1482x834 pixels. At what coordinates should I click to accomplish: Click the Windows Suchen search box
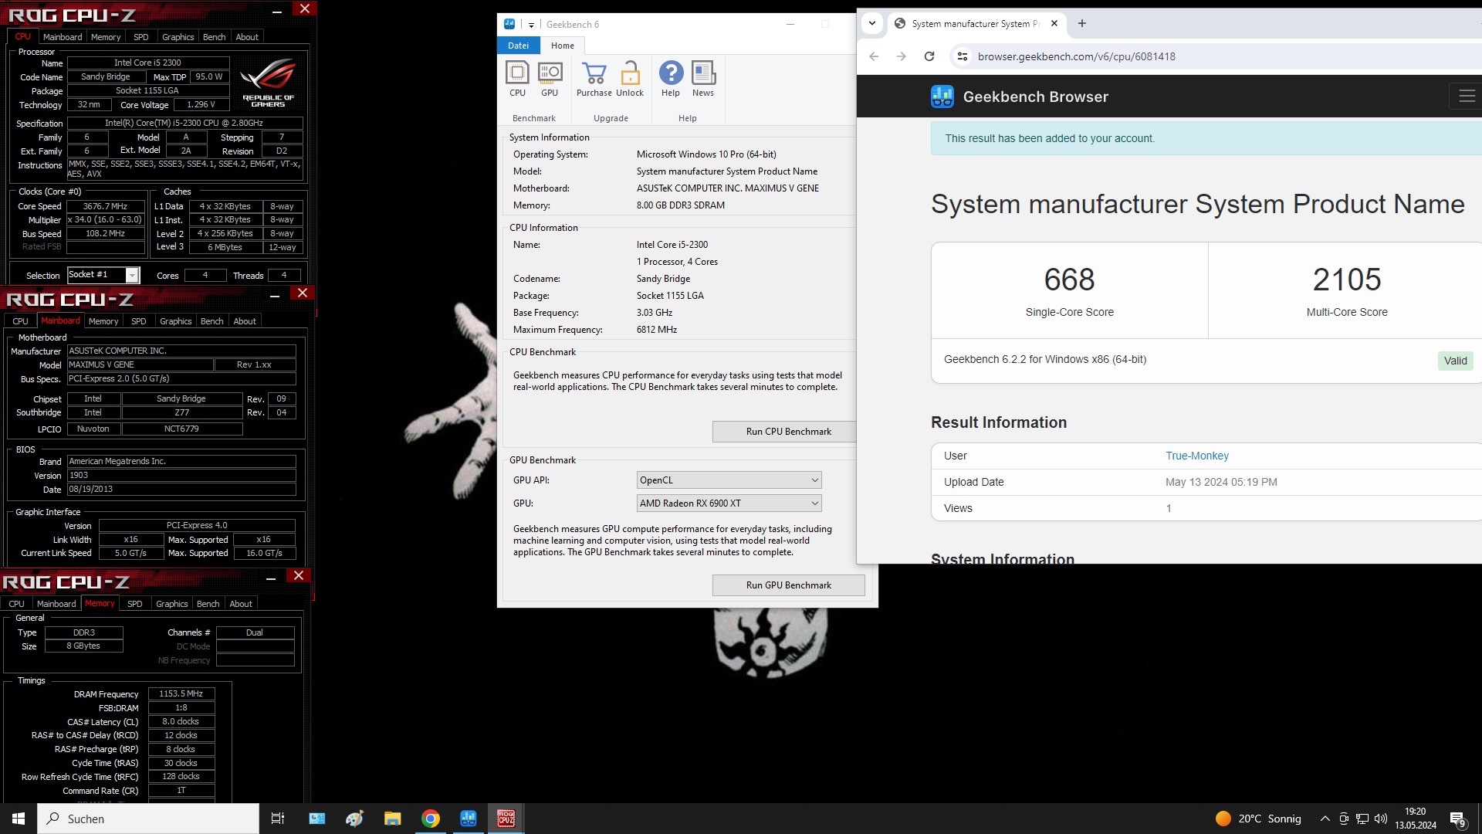pyautogui.click(x=148, y=819)
